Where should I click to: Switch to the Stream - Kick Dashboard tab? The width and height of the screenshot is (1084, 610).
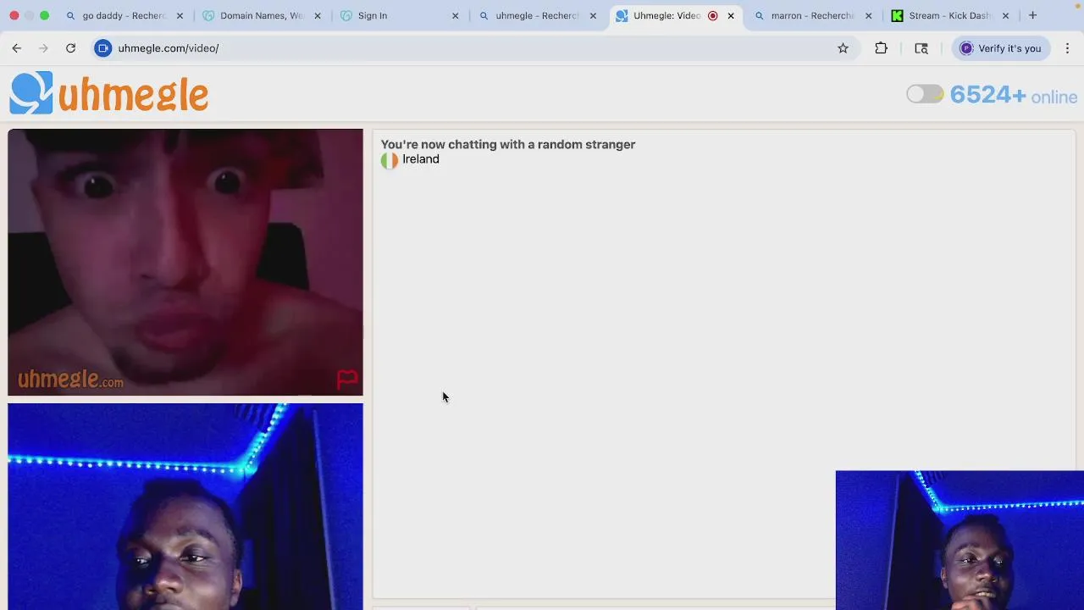(949, 15)
